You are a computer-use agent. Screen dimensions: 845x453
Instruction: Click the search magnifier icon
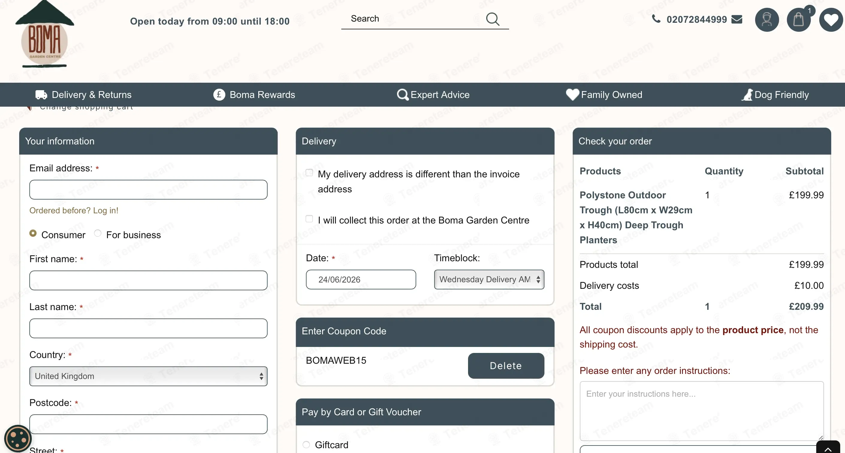click(492, 19)
